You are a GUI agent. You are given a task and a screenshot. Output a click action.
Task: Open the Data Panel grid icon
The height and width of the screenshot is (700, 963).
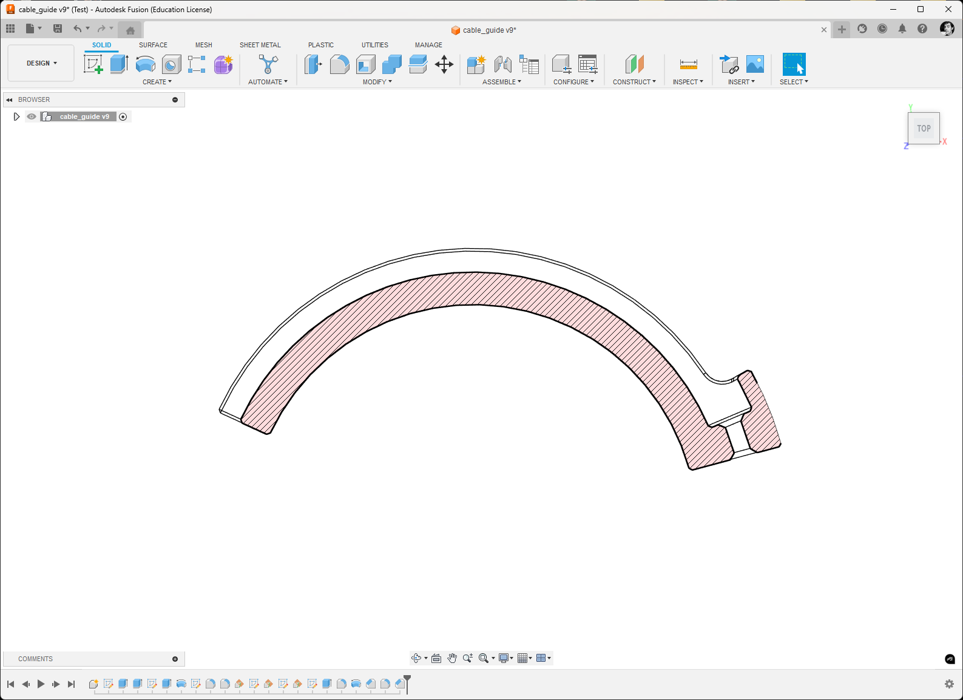point(10,29)
